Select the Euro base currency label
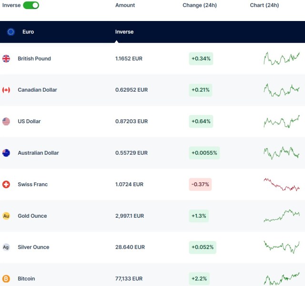This screenshot has width=305, height=286. click(x=28, y=32)
